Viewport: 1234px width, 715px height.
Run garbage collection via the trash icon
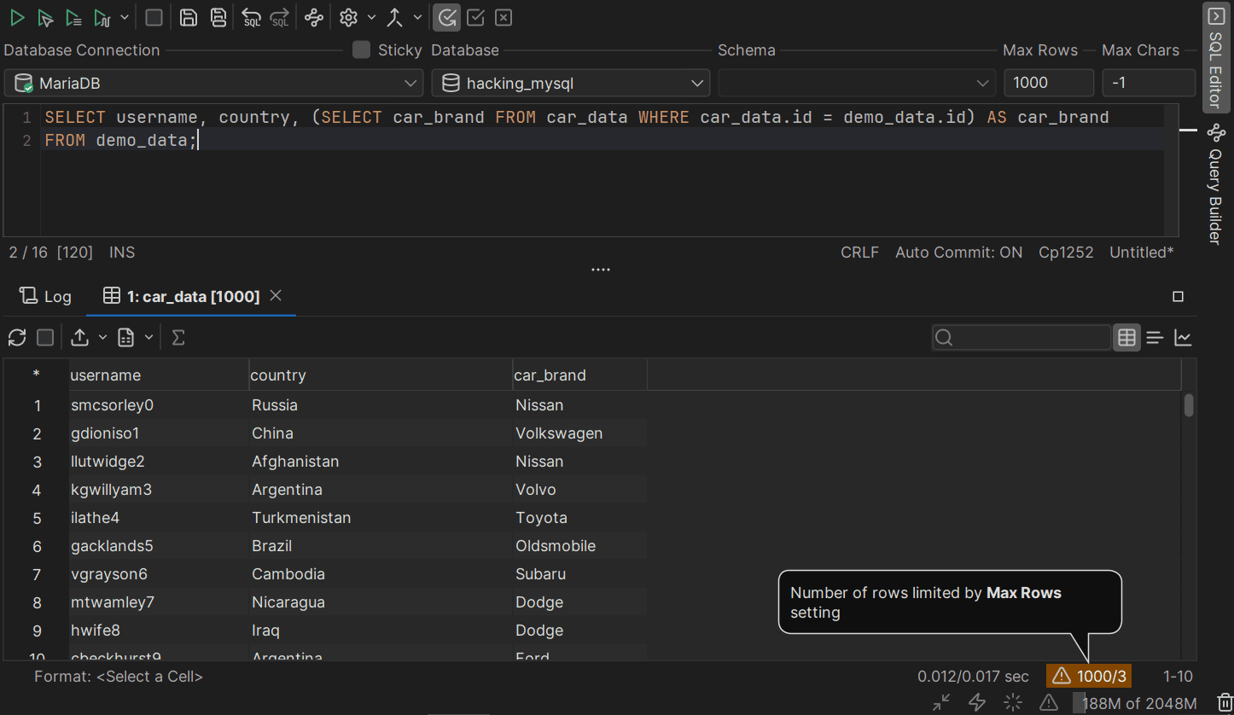click(x=1225, y=702)
